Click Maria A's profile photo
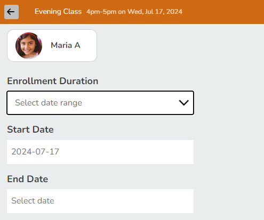Viewport: 264px width, 220px height. (x=29, y=45)
